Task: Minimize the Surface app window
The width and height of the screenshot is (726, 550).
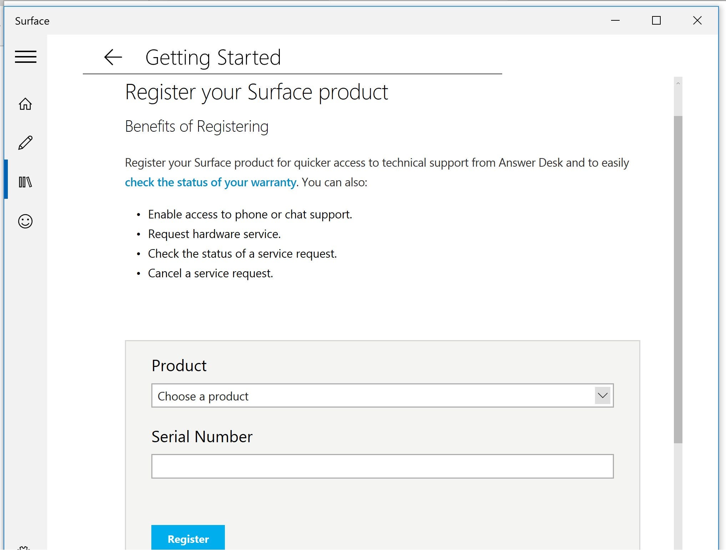Action: click(615, 21)
